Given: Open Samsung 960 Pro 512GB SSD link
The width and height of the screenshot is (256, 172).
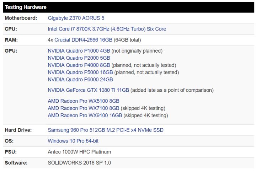Looking at the screenshot, I should pos(106,130).
